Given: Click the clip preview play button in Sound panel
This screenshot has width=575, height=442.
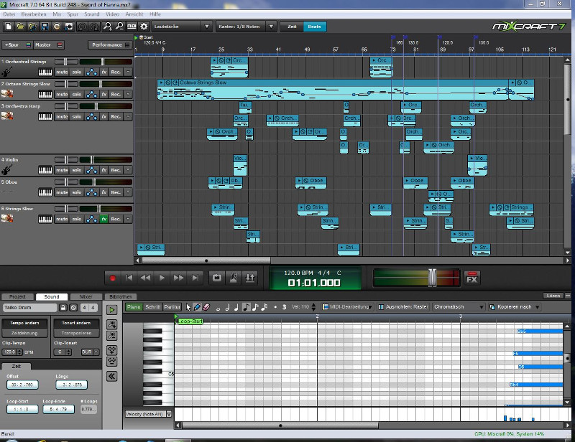Looking at the screenshot, I should pos(112,310).
